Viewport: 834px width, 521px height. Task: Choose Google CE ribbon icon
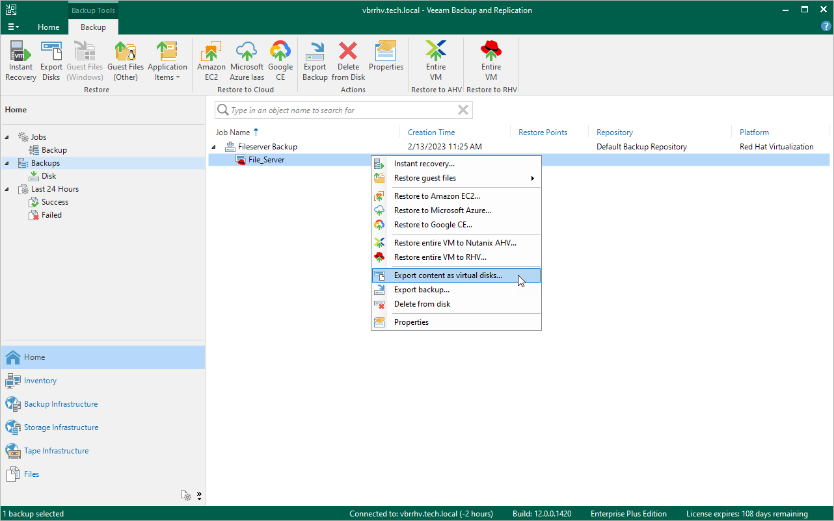pyautogui.click(x=280, y=61)
